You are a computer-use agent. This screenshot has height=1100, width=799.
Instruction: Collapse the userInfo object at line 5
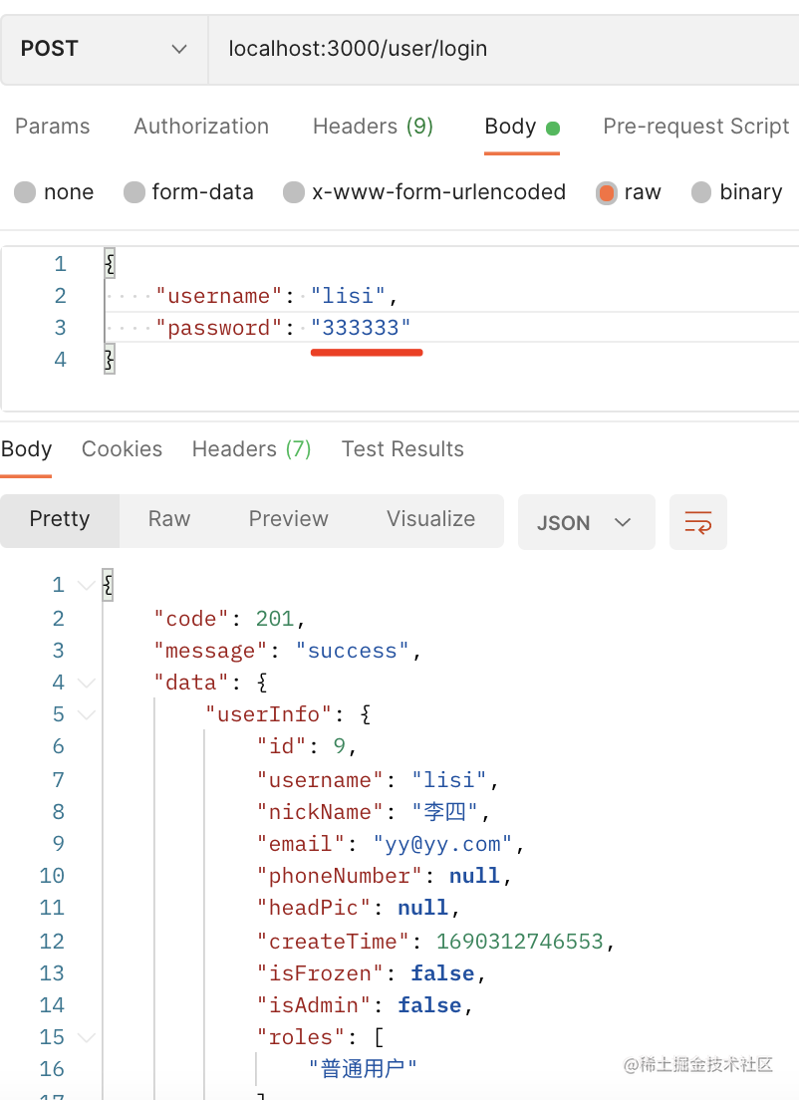click(x=87, y=714)
